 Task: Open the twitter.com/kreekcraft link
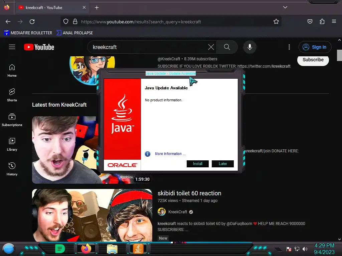pyautogui.click(x=264, y=66)
